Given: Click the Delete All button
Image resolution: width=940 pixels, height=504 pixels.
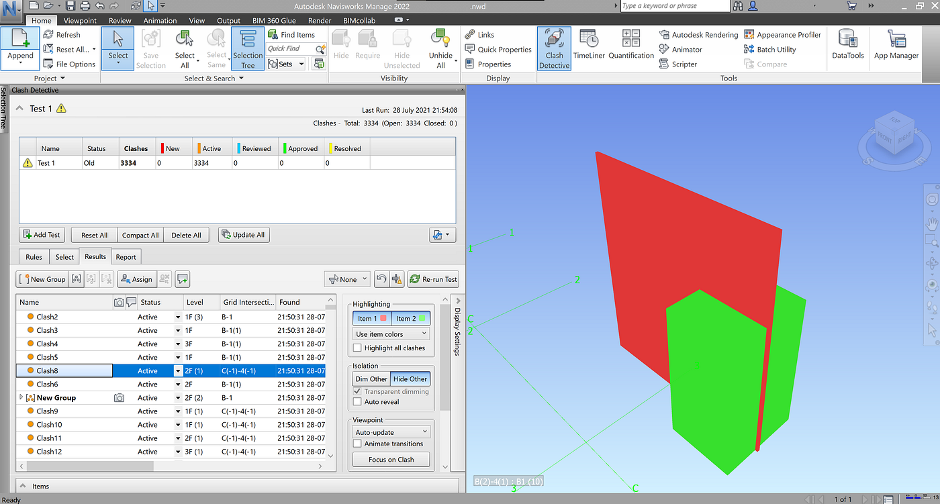Looking at the screenshot, I should click(186, 235).
